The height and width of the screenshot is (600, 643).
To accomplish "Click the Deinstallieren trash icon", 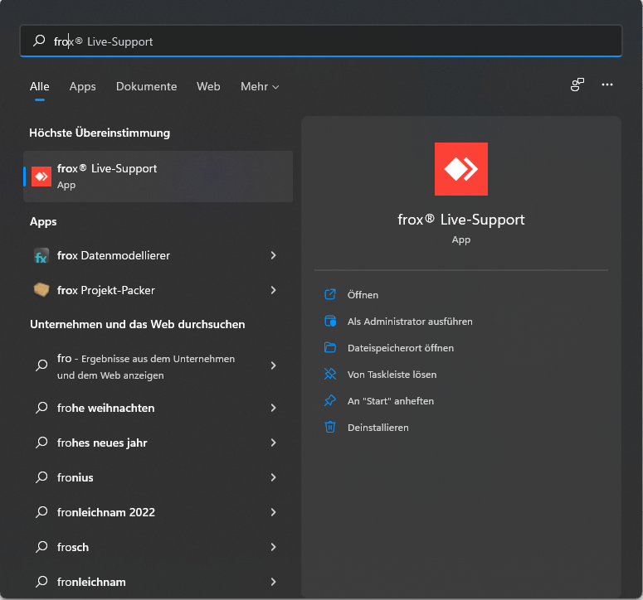I will click(330, 428).
